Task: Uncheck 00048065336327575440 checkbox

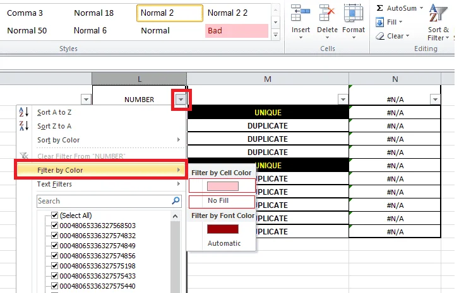Action: (x=54, y=285)
